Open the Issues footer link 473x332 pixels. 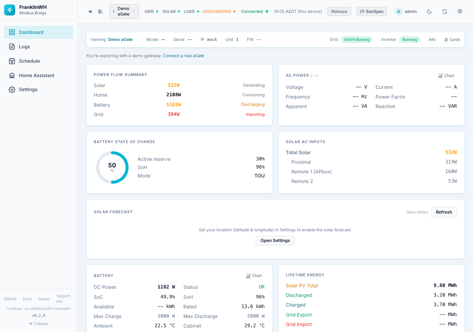click(44, 299)
